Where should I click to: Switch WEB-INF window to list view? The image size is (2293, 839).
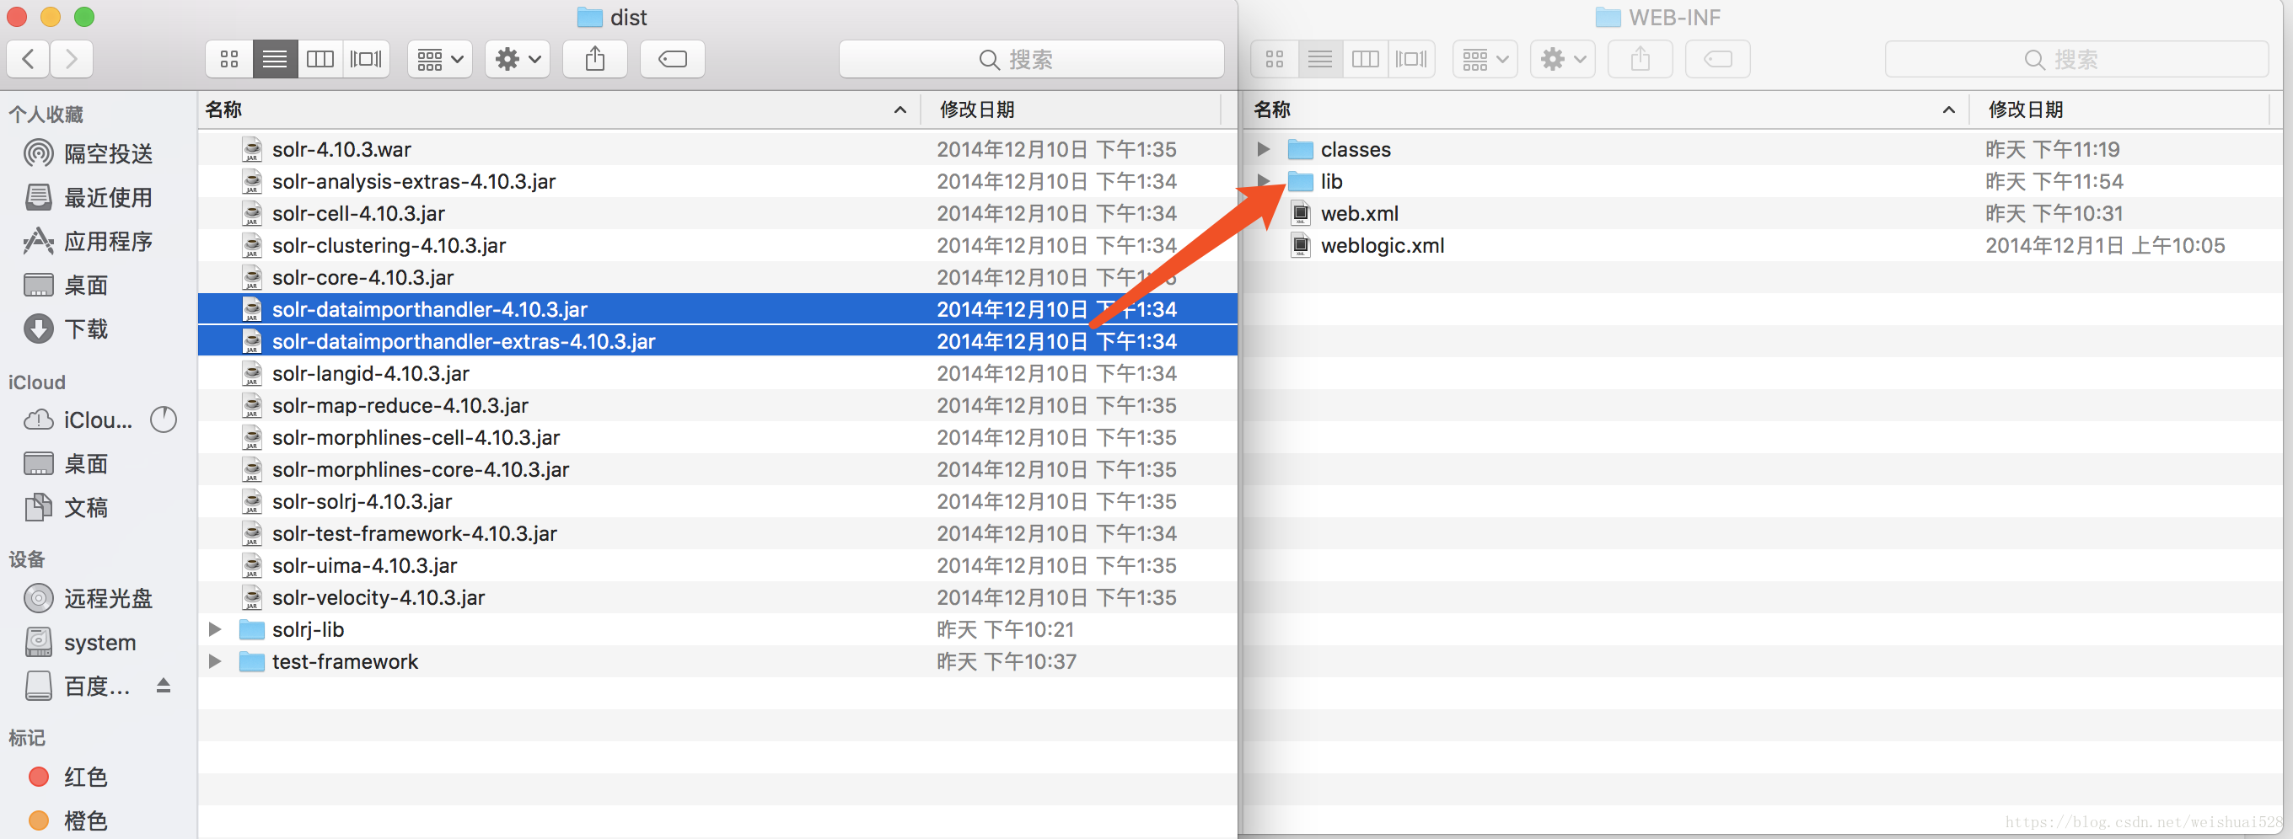coord(1320,60)
